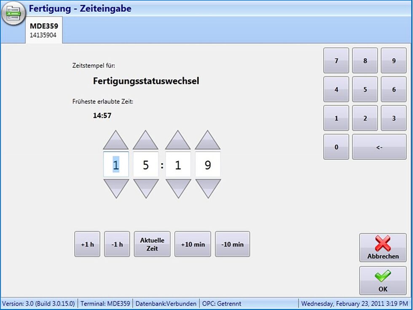
Task: Decrease the hour ones digit with down arrow
Action: [x=145, y=188]
